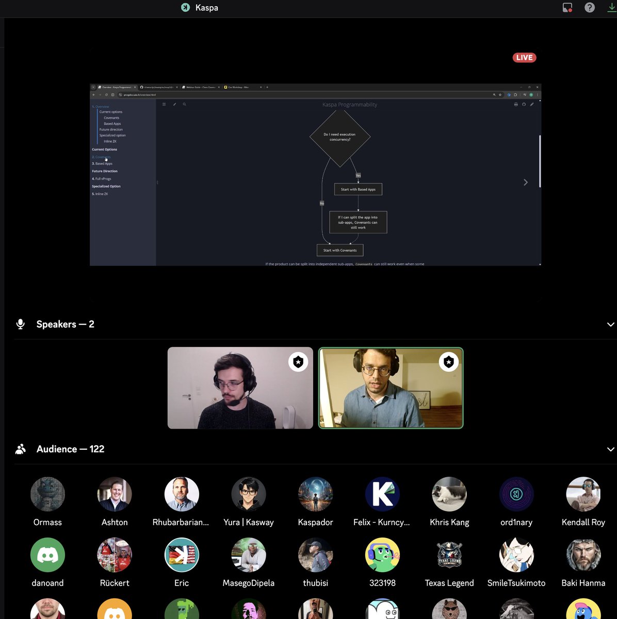
Task: Select '5. Inline ZK' in streamed sidebar
Action: coord(100,194)
